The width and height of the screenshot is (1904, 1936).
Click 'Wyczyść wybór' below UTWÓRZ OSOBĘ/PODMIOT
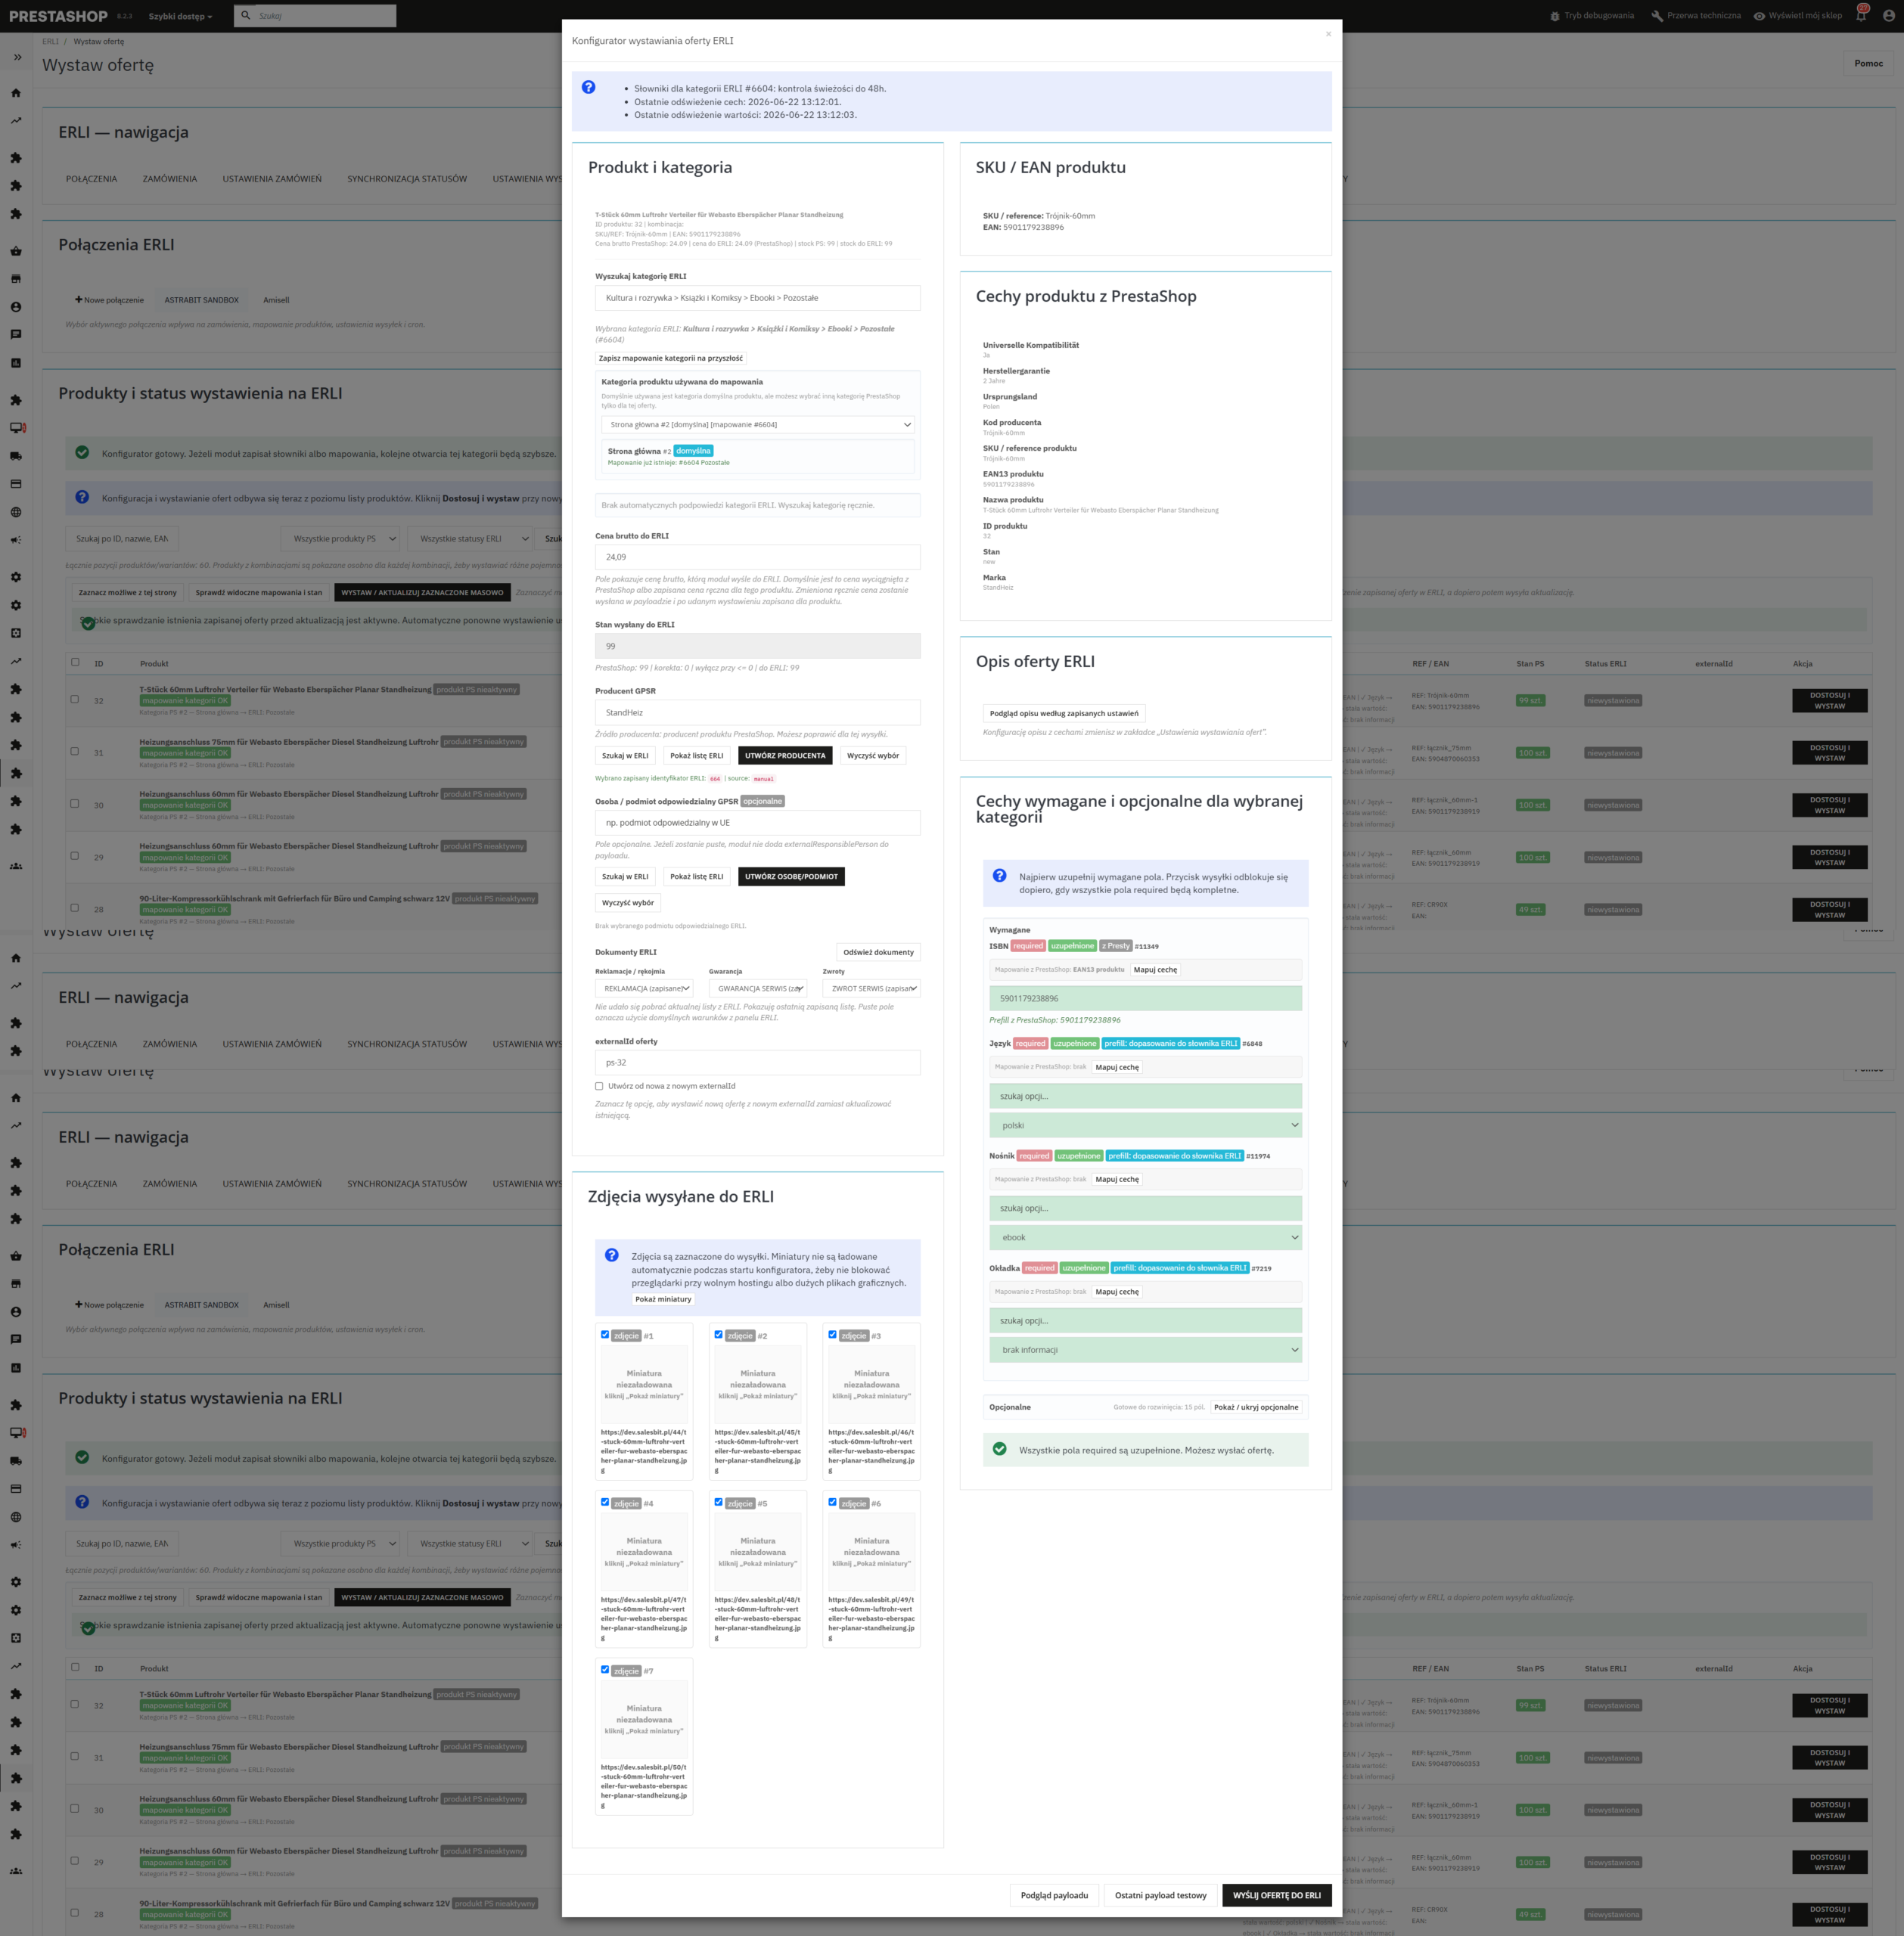[628, 902]
